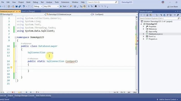Click the Start debugging button
This screenshot has height=101, width=181.
[x=63, y=6]
